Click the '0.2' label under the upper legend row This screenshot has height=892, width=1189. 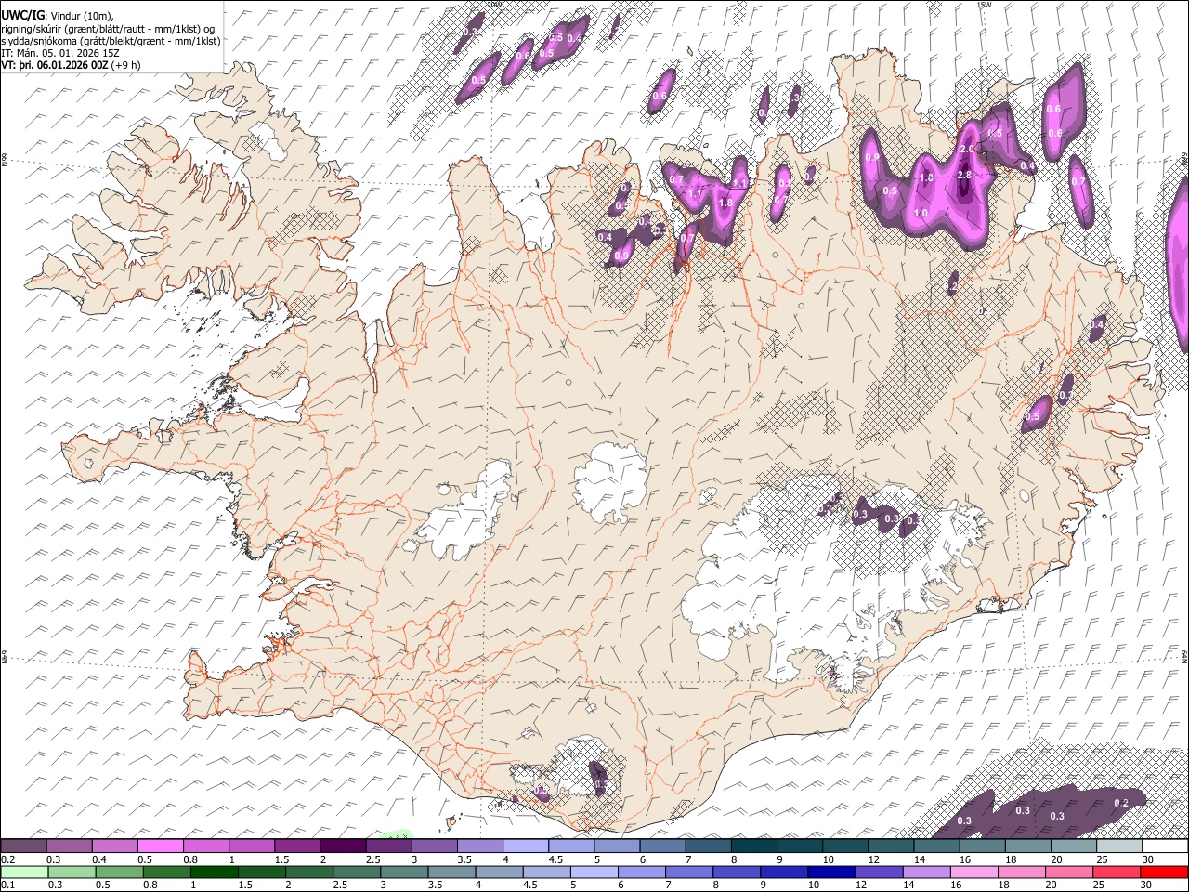pos(7,859)
